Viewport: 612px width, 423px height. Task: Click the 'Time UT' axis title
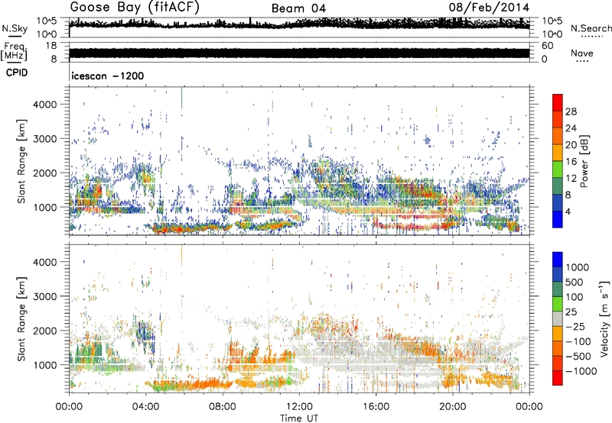coord(299,418)
